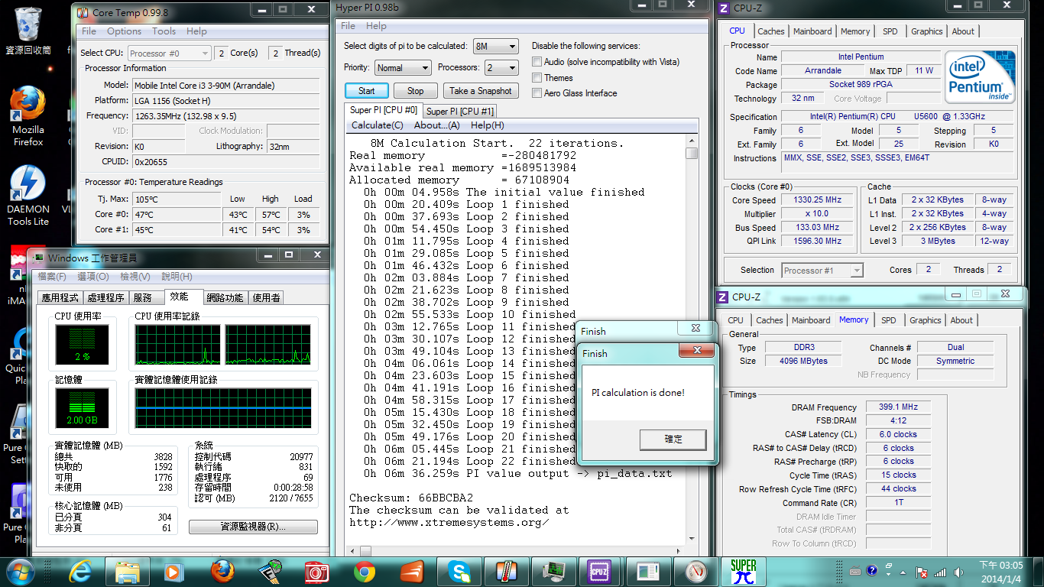Open SPD tab in lower CPU-Z window
Viewport: 1044px width, 587px height.
coord(888,320)
